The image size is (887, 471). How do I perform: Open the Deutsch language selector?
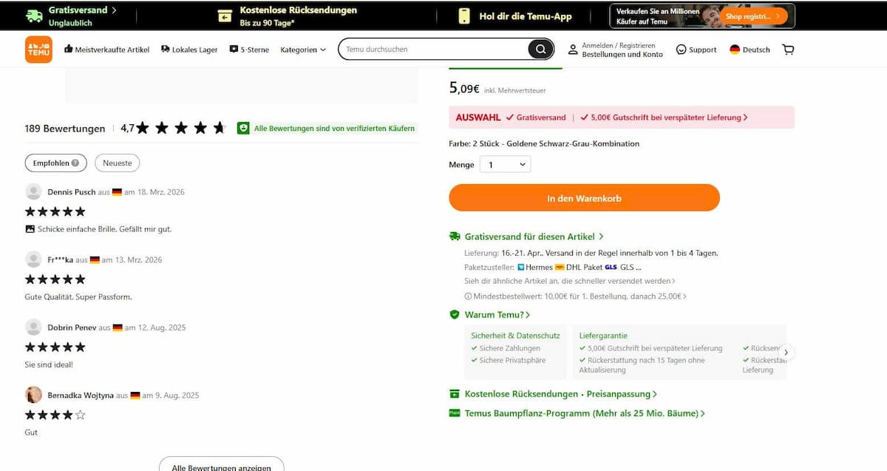tap(750, 50)
